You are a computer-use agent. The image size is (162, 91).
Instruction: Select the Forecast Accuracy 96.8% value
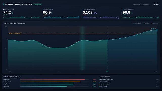[x=127, y=12]
